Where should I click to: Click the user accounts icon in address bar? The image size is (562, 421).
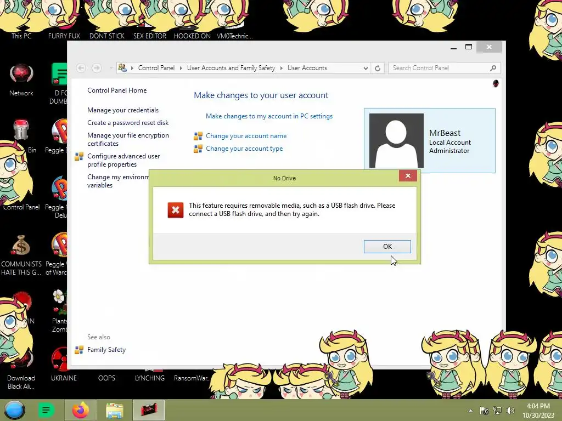122,67
